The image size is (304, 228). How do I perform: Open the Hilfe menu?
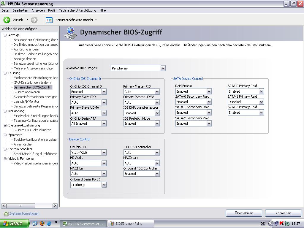[x=102, y=10]
